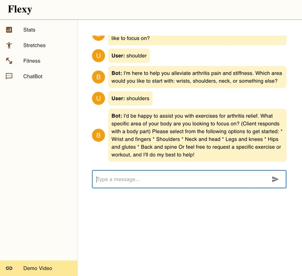302x276 pixels.
Task: Go to Stretches section
Action: click(39, 45)
